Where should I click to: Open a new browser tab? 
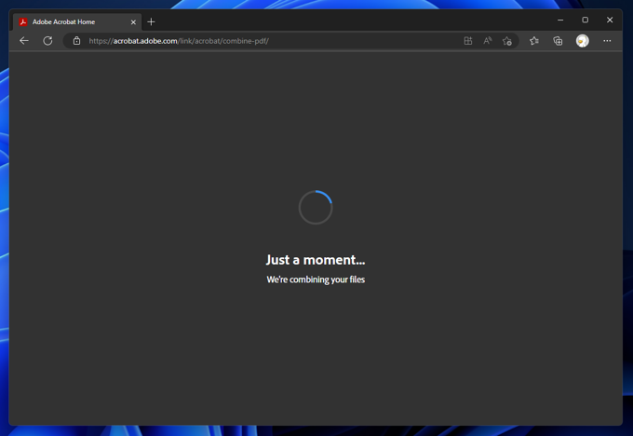tap(151, 21)
